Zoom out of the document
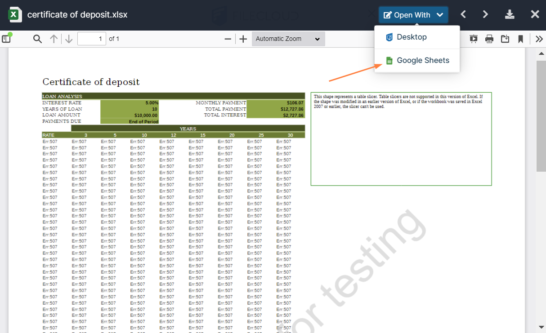This screenshot has width=546, height=333. [x=228, y=39]
